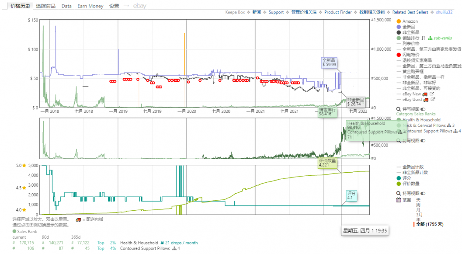The width and height of the screenshot is (462, 254).
Task: Open shuiliu32 account link
Action: (444, 12)
